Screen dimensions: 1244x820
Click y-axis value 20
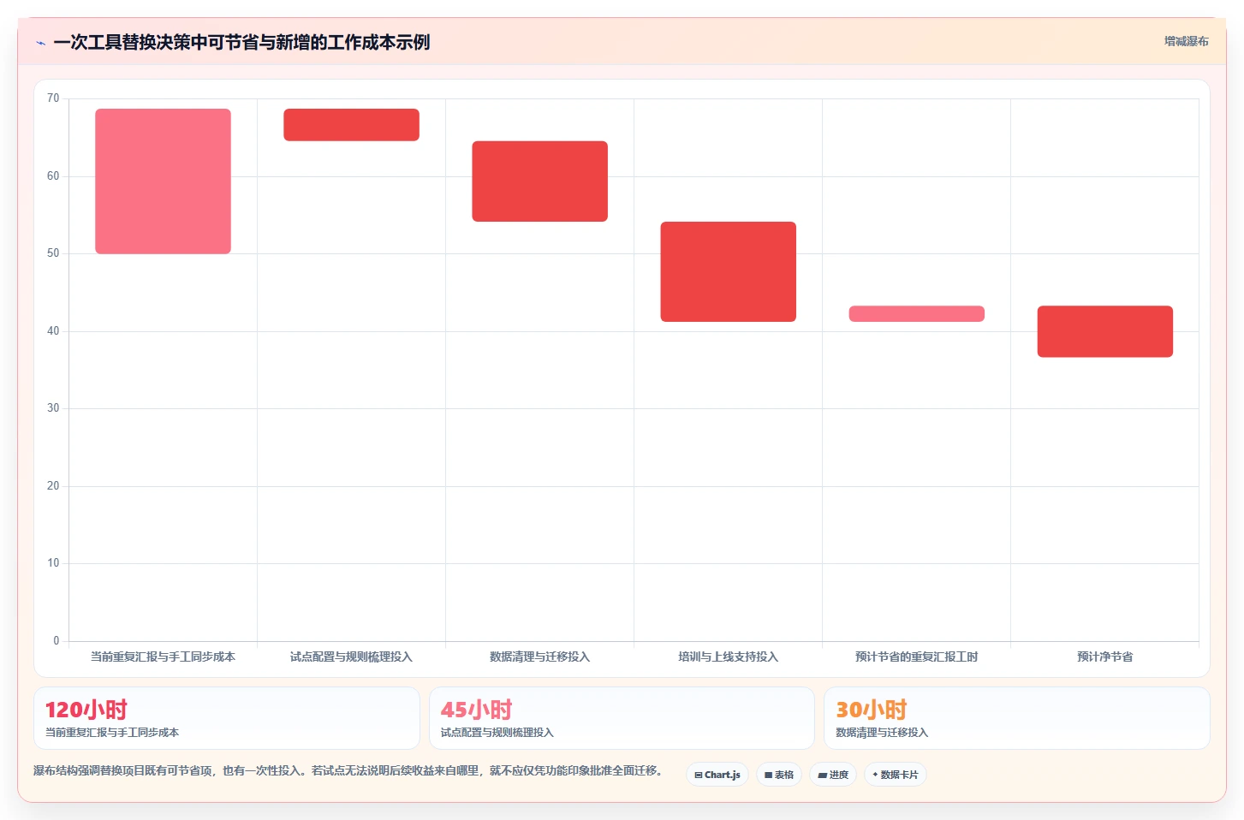coord(53,486)
